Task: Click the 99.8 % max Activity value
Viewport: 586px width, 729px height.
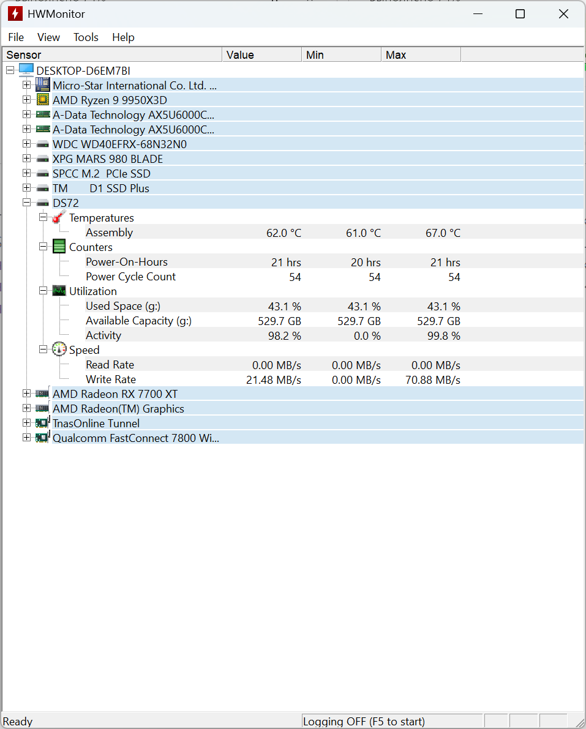Action: pyautogui.click(x=444, y=335)
